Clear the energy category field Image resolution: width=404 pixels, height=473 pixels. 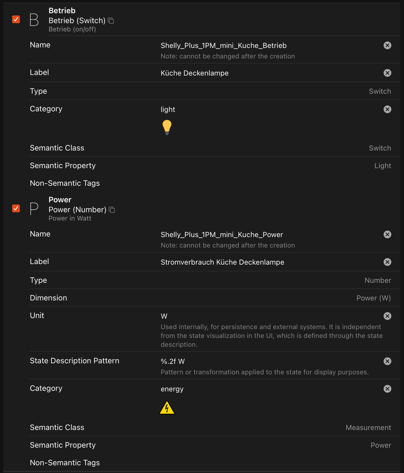point(387,389)
